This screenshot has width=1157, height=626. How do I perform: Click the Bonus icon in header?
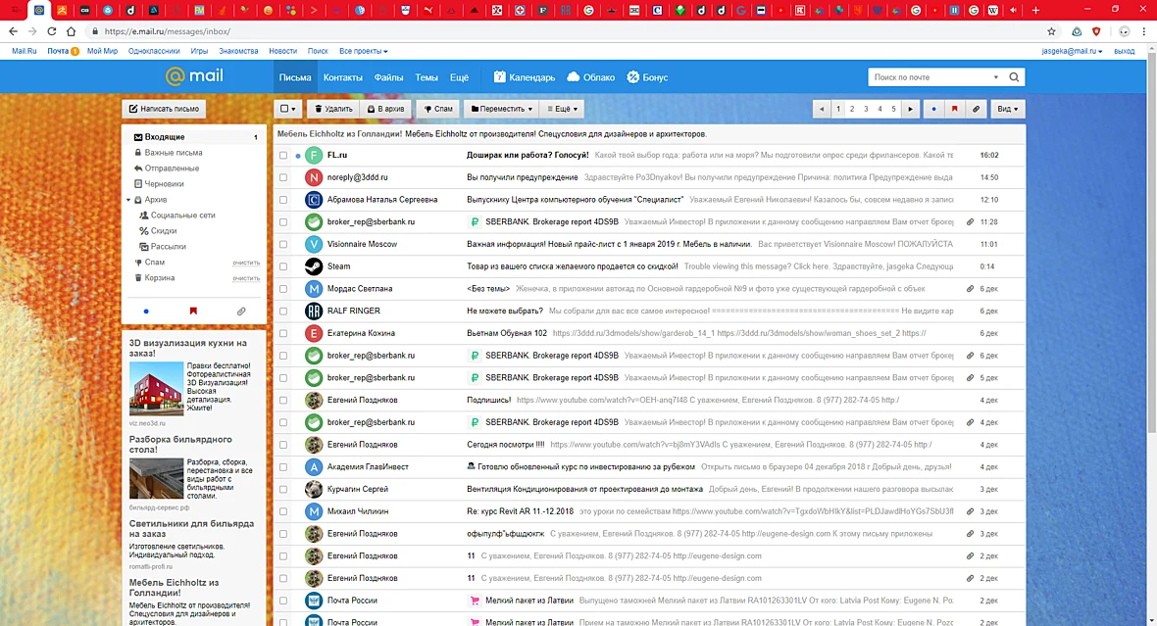coord(632,76)
